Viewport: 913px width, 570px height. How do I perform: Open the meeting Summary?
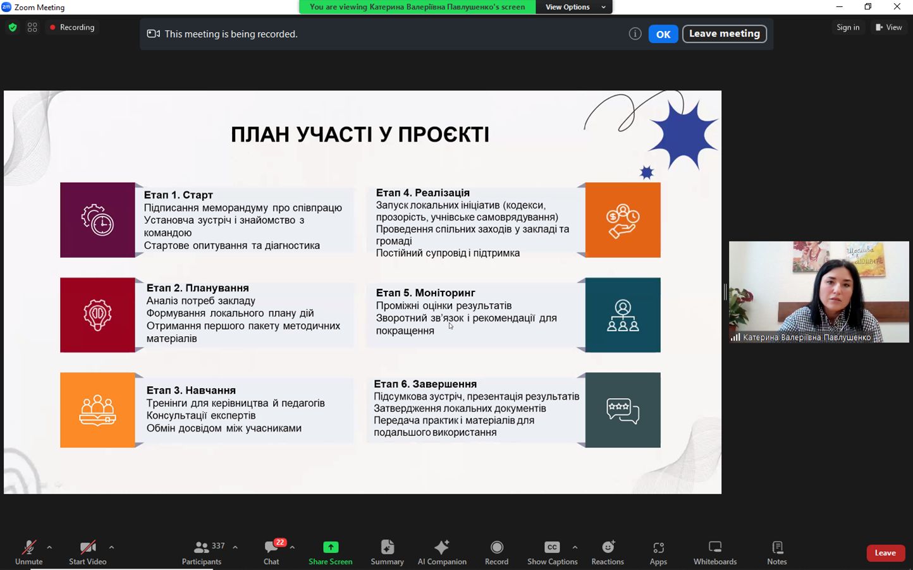click(387, 552)
